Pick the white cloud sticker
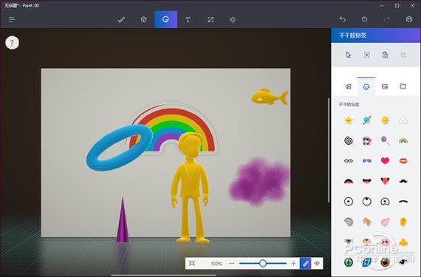421x277 pixels. (x=403, y=120)
